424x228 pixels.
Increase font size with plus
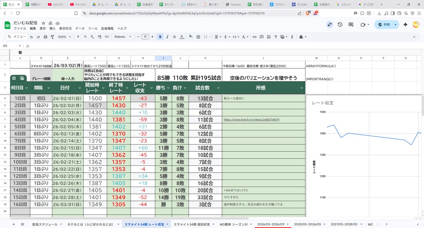pos(152,37)
